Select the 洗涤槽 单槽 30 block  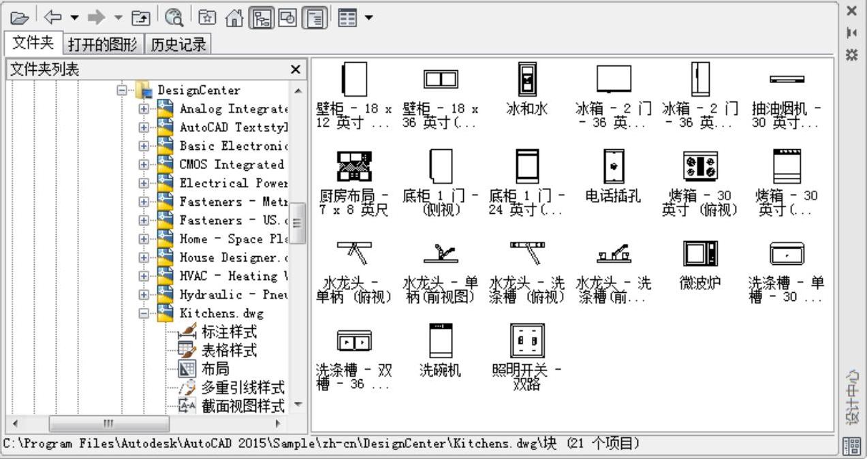787,271
